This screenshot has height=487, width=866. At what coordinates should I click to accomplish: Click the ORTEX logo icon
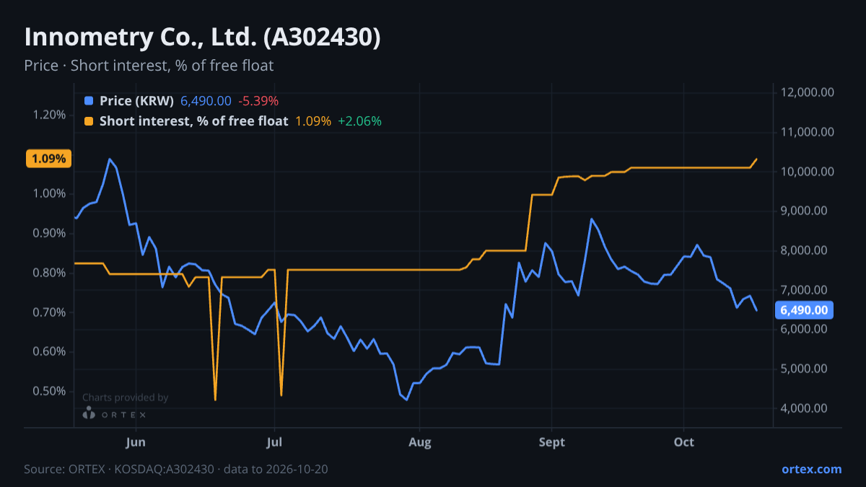[x=89, y=413]
